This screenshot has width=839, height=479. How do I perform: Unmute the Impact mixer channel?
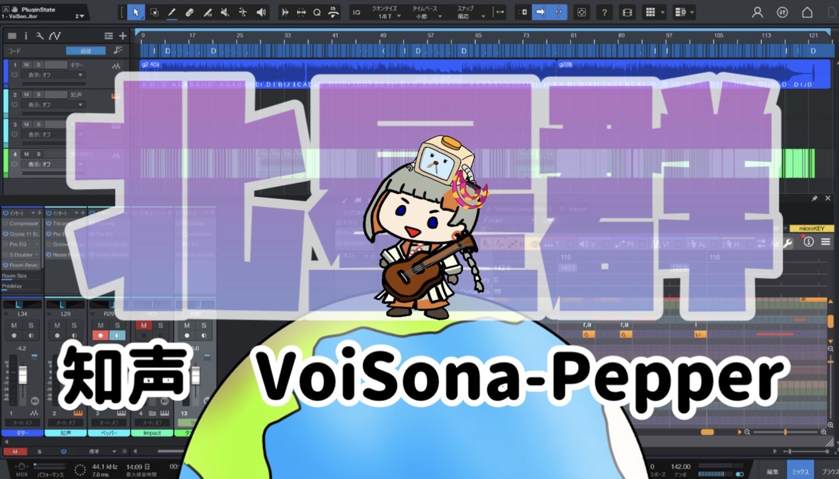pyautogui.click(x=143, y=325)
